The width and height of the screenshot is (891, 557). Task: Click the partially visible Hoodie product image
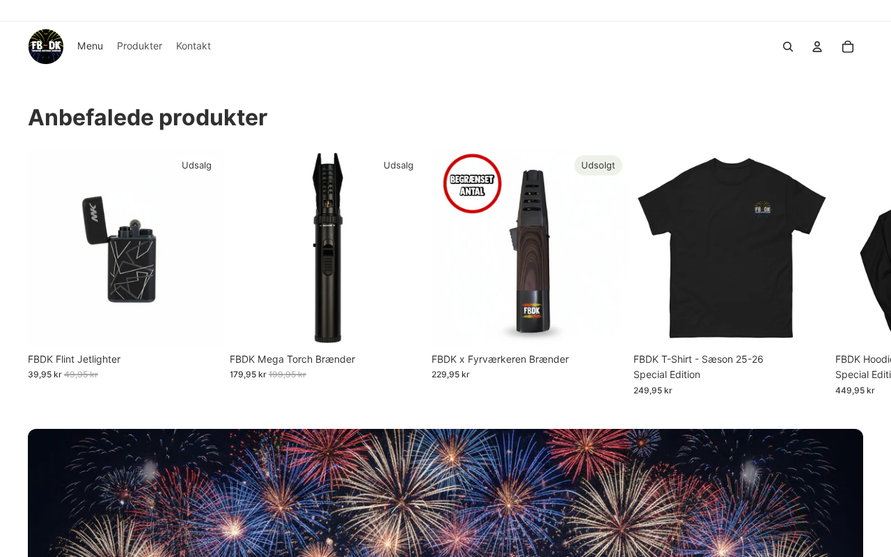863,249
